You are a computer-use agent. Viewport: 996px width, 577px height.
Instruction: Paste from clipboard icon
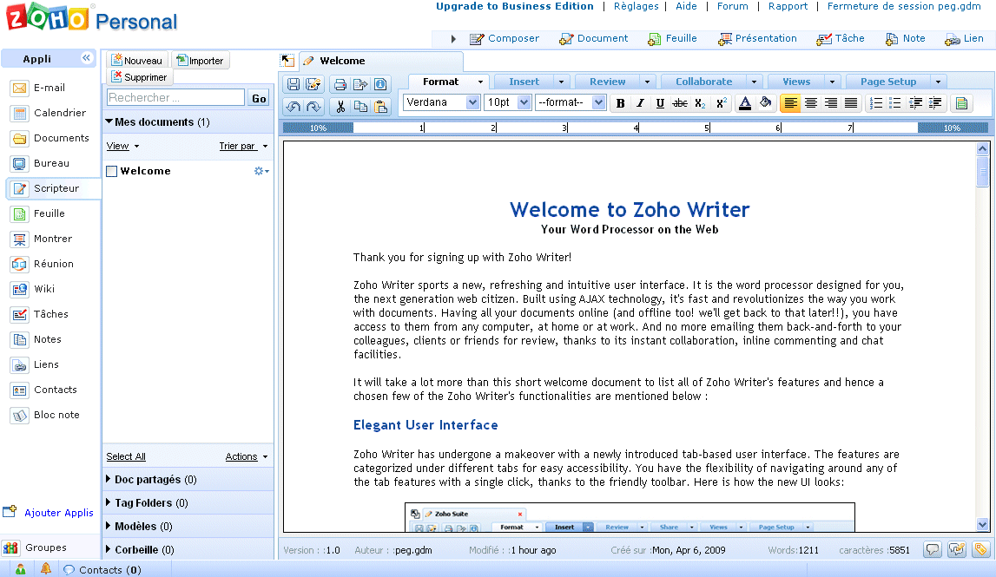pyautogui.click(x=379, y=107)
